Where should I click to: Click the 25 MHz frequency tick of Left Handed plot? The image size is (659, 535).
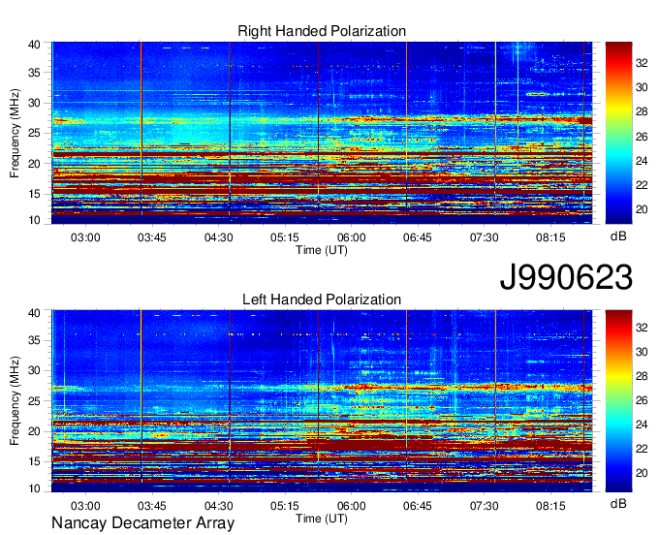coord(34,401)
